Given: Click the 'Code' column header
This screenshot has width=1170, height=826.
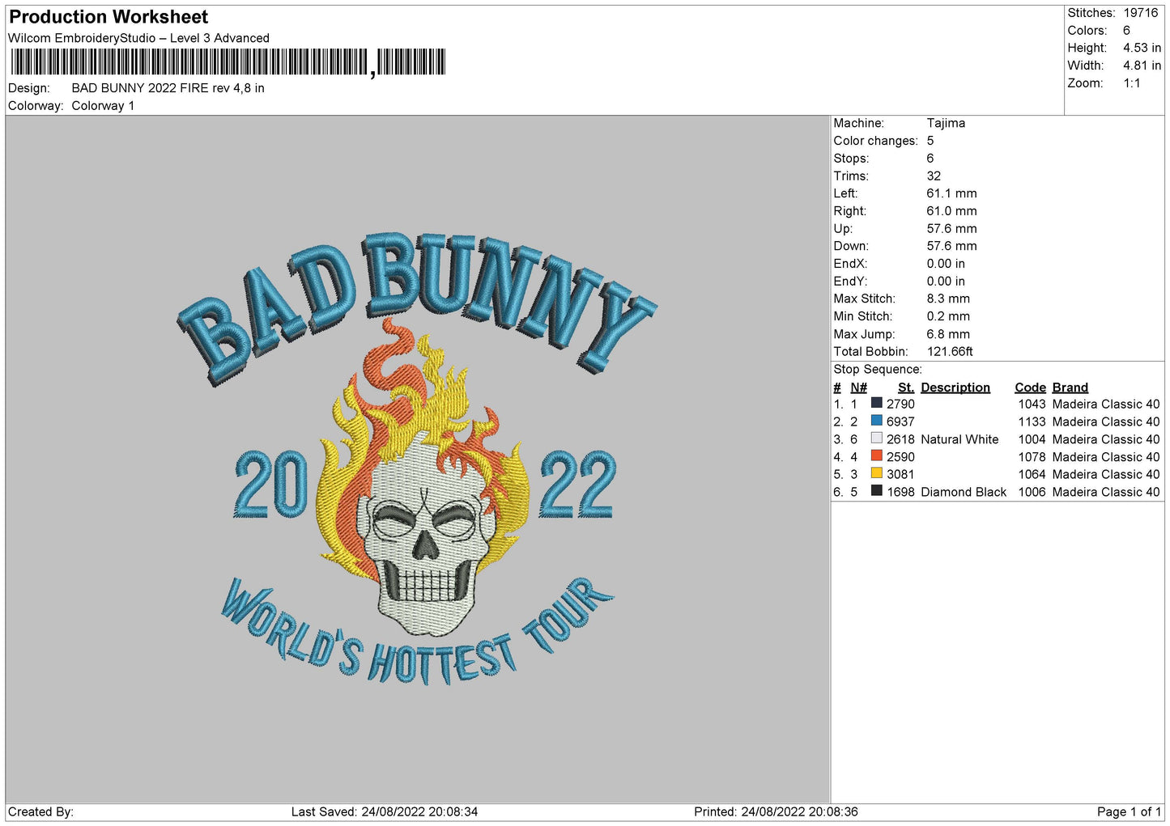Looking at the screenshot, I should tap(1030, 388).
